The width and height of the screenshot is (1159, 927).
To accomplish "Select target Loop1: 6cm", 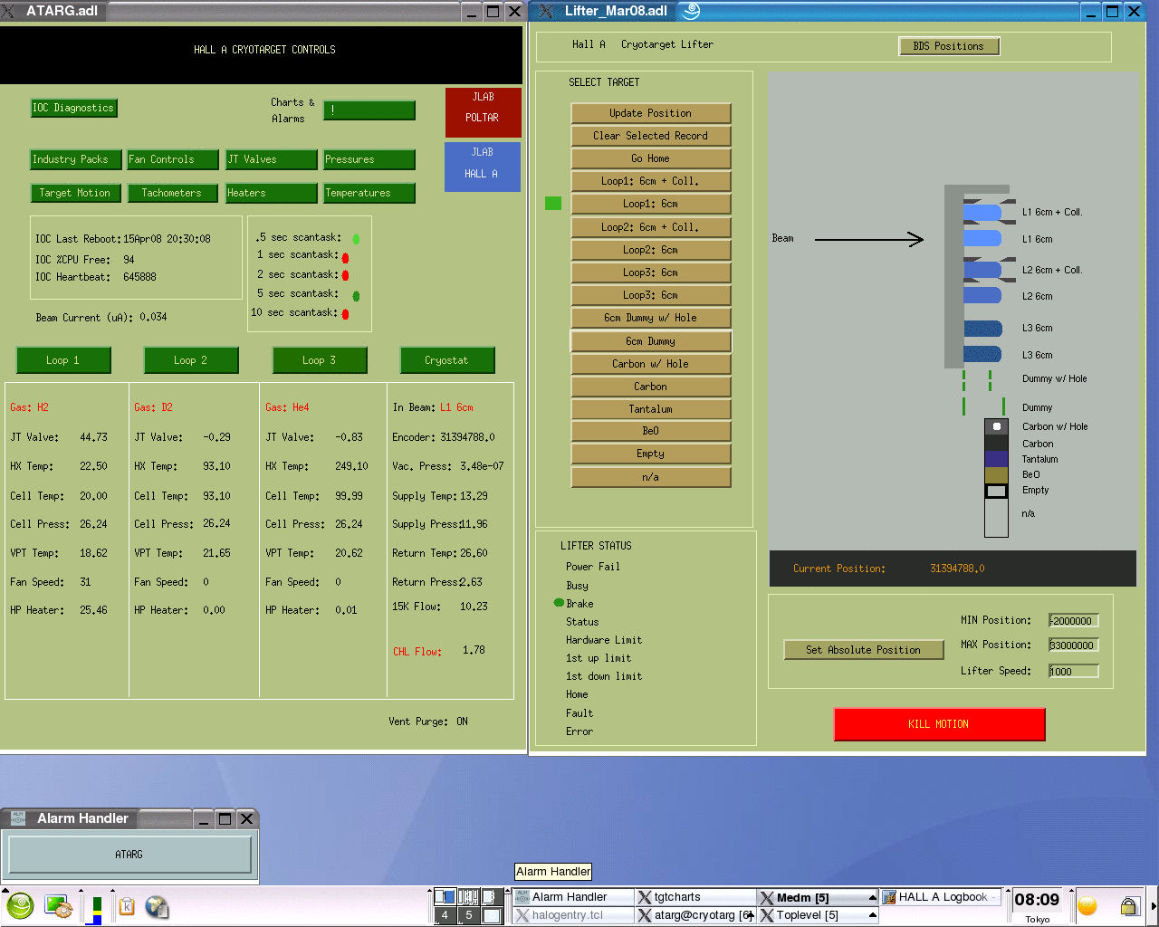I will 651,204.
